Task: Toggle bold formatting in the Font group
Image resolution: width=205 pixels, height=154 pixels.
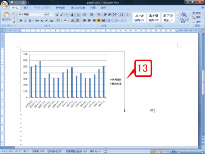Action: click(21, 20)
